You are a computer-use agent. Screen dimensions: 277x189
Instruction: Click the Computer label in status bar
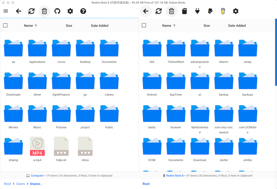pyautogui.click(x=37, y=176)
